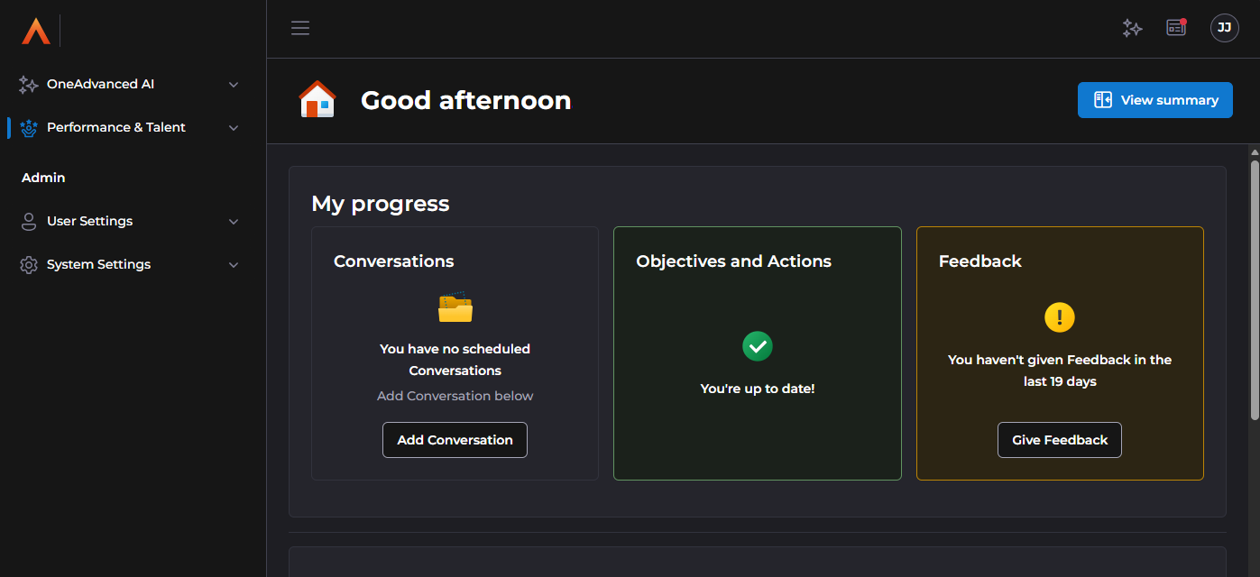The width and height of the screenshot is (1260, 577).
Task: Click the home house icon
Action: point(317,99)
